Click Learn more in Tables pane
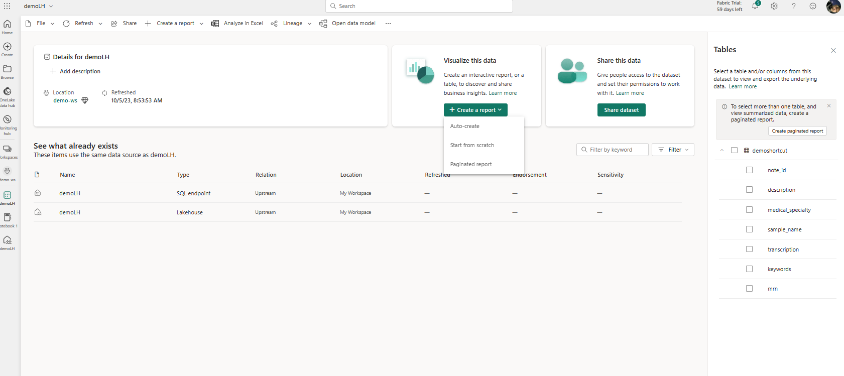Image resolution: width=844 pixels, height=376 pixels. (x=743, y=86)
